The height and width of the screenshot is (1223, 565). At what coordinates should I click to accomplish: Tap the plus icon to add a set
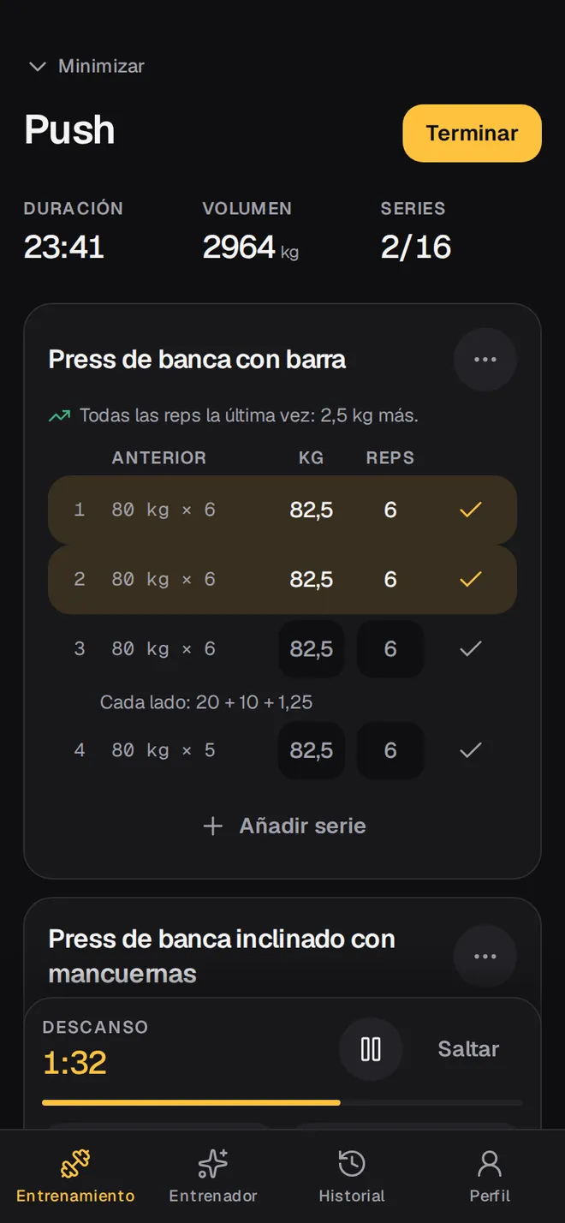coord(212,826)
